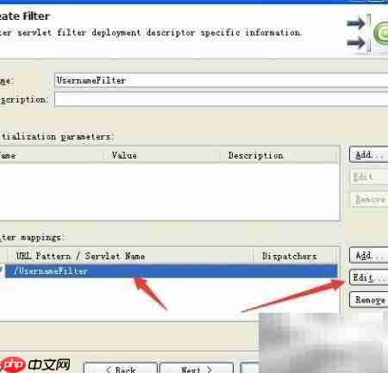Proceed with the Next button
The height and width of the screenshot is (373, 388).
(x=197, y=369)
